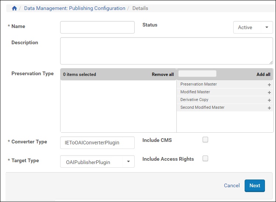This screenshot has width=276, height=202.
Task: Add Derivative Copy with plus icon
Action: [x=269, y=100]
